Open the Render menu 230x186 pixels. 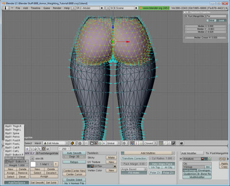pyautogui.click(x=57, y=8)
